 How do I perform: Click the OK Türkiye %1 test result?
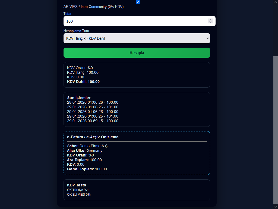pos(78,190)
